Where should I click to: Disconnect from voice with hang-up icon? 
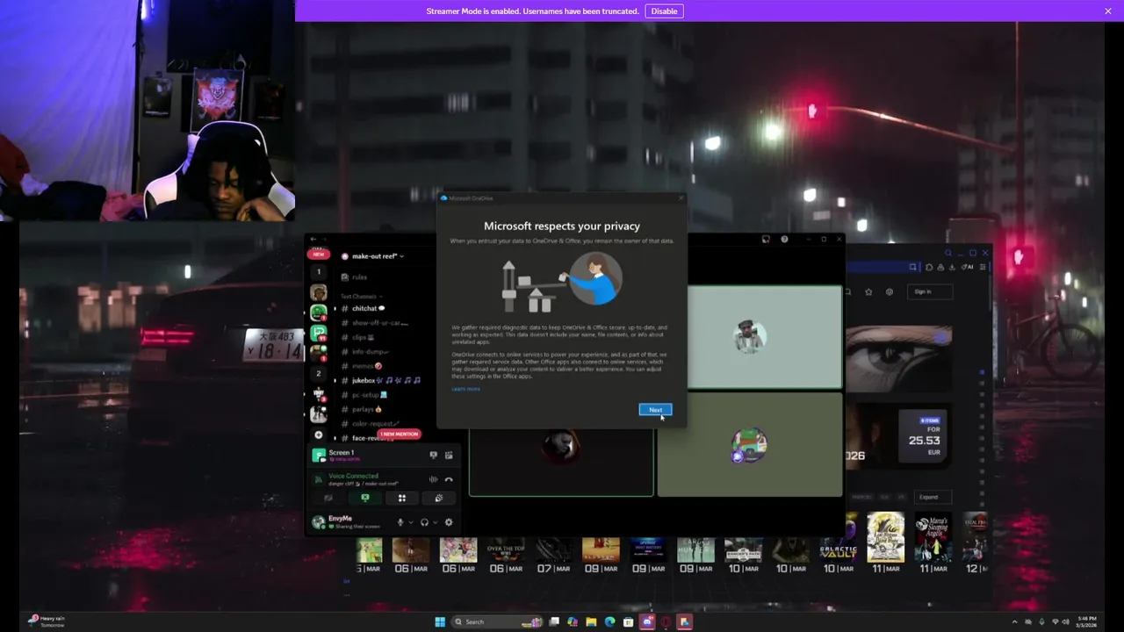[x=449, y=479]
